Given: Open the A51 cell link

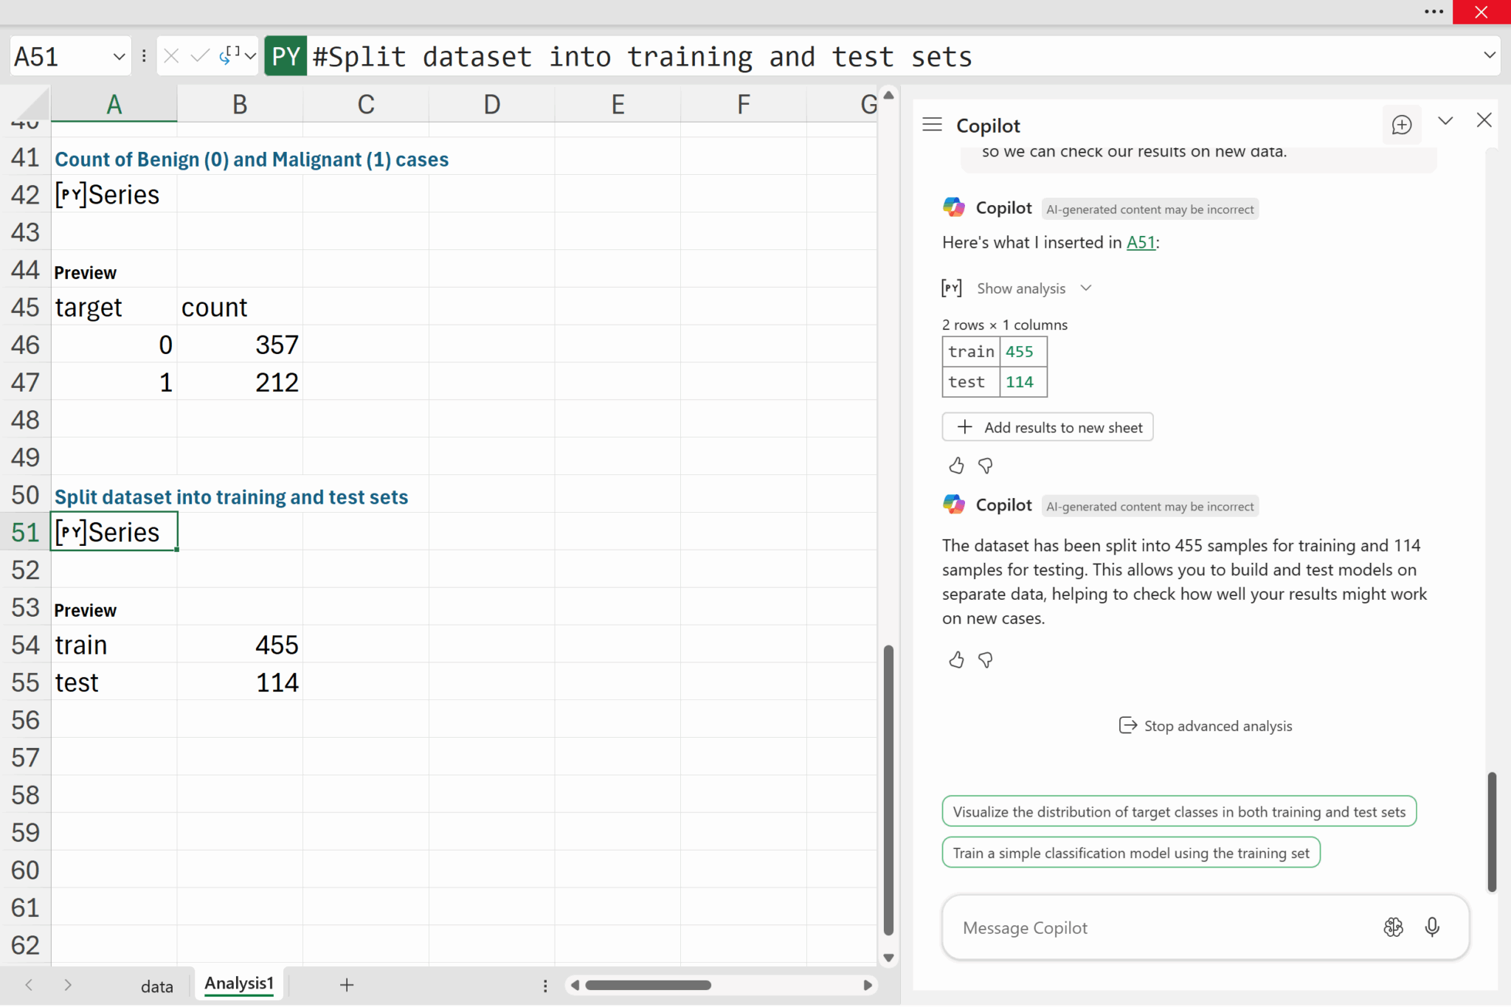Looking at the screenshot, I should click(1140, 242).
